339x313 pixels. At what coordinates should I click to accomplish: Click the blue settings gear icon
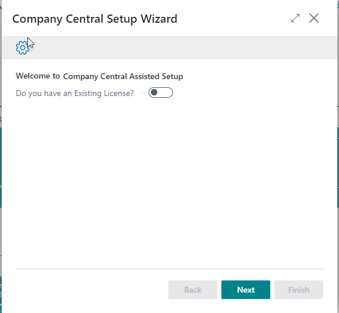click(x=23, y=48)
